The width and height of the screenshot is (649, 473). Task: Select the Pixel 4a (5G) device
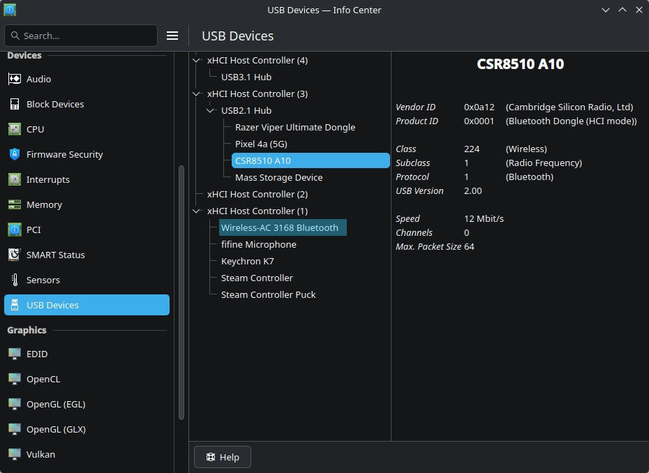click(x=261, y=144)
